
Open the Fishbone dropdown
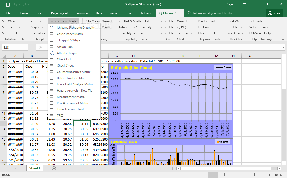click(205, 27)
